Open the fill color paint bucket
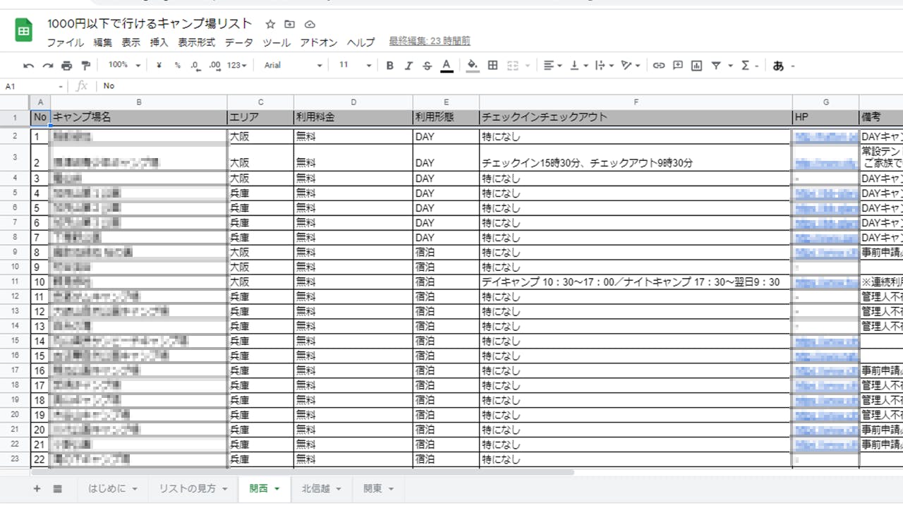This screenshot has width=903, height=508. 473,66
